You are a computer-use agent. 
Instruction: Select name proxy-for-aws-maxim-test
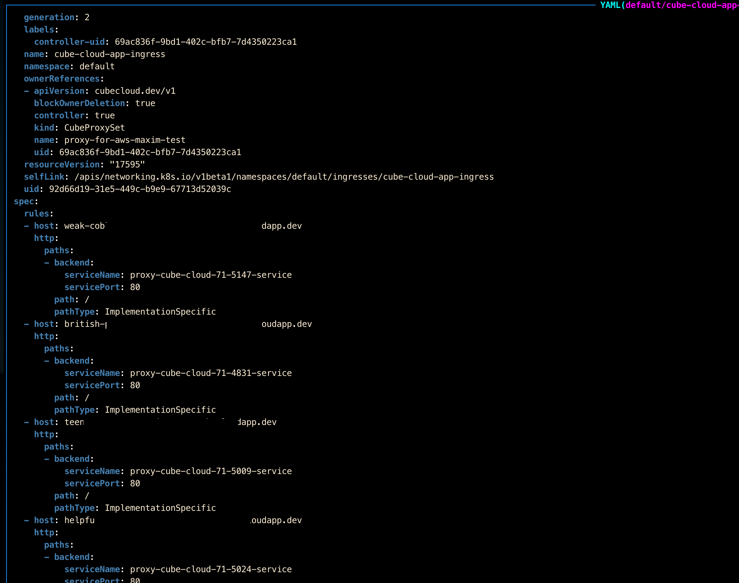[x=110, y=140]
